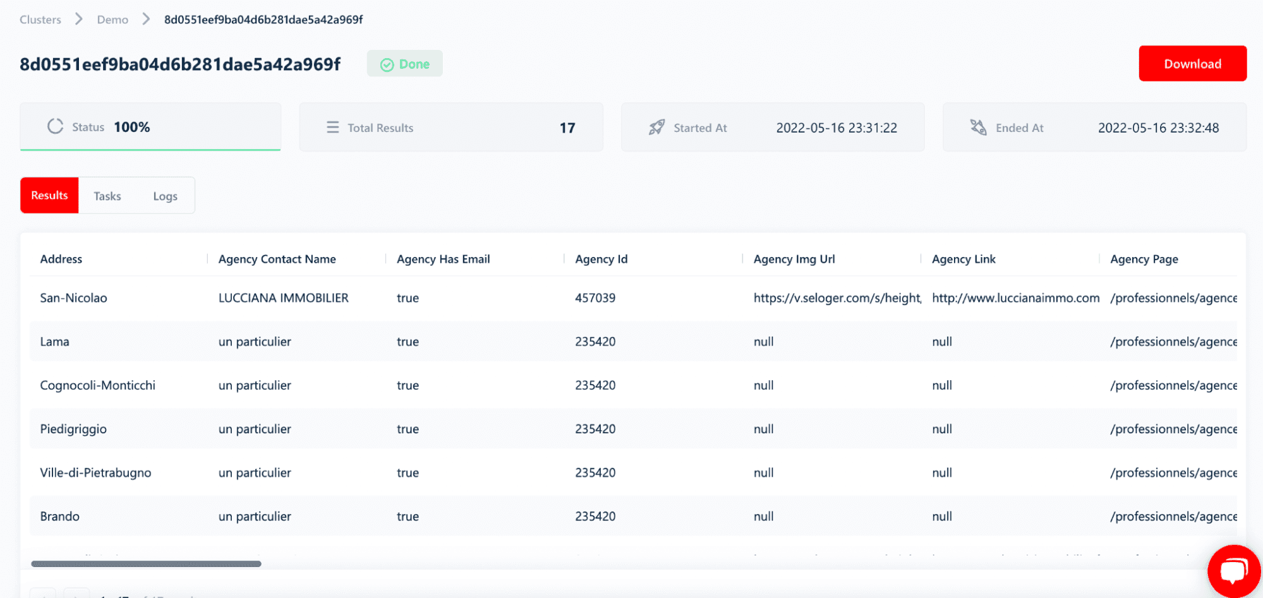Click the job ID breadcrumb text
This screenshot has width=1263, height=598.
(x=263, y=20)
